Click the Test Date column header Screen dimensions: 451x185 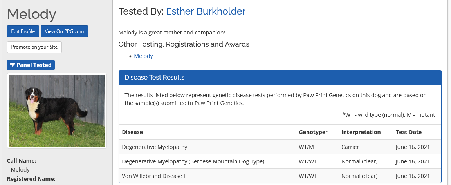[x=408, y=132]
